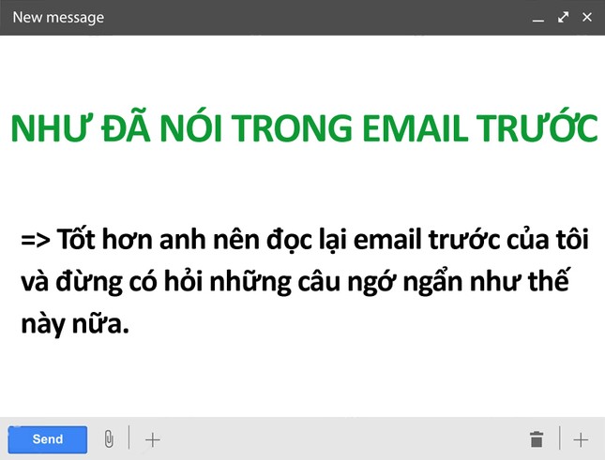Click the green heading 'NHƯ ĐÃ NÓI TRONG EMAIL TRƯỚC'

click(305, 126)
